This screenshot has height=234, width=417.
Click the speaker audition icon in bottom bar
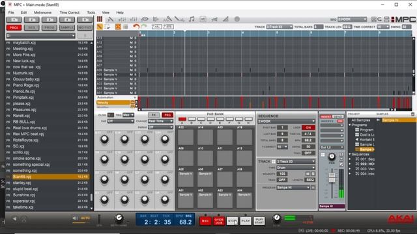pyautogui.click(x=75, y=218)
